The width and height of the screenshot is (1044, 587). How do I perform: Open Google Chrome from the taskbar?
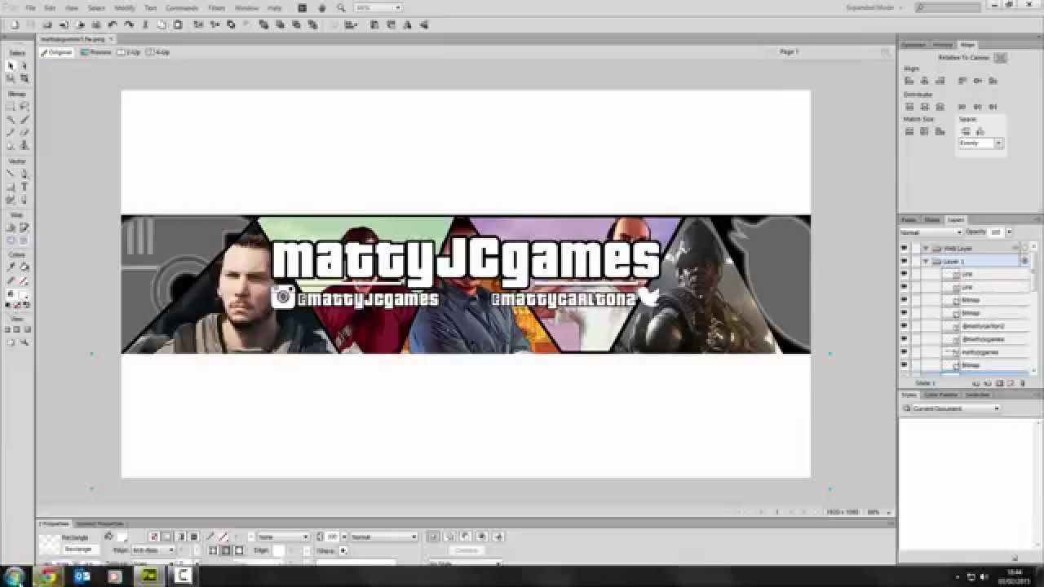click(48, 576)
